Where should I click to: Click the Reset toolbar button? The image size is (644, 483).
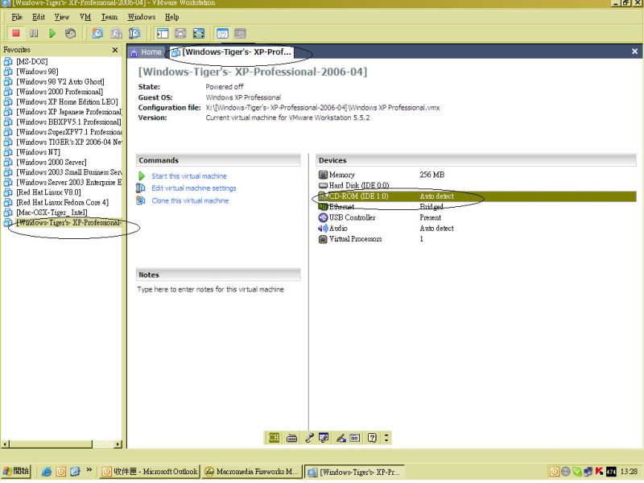71,33
